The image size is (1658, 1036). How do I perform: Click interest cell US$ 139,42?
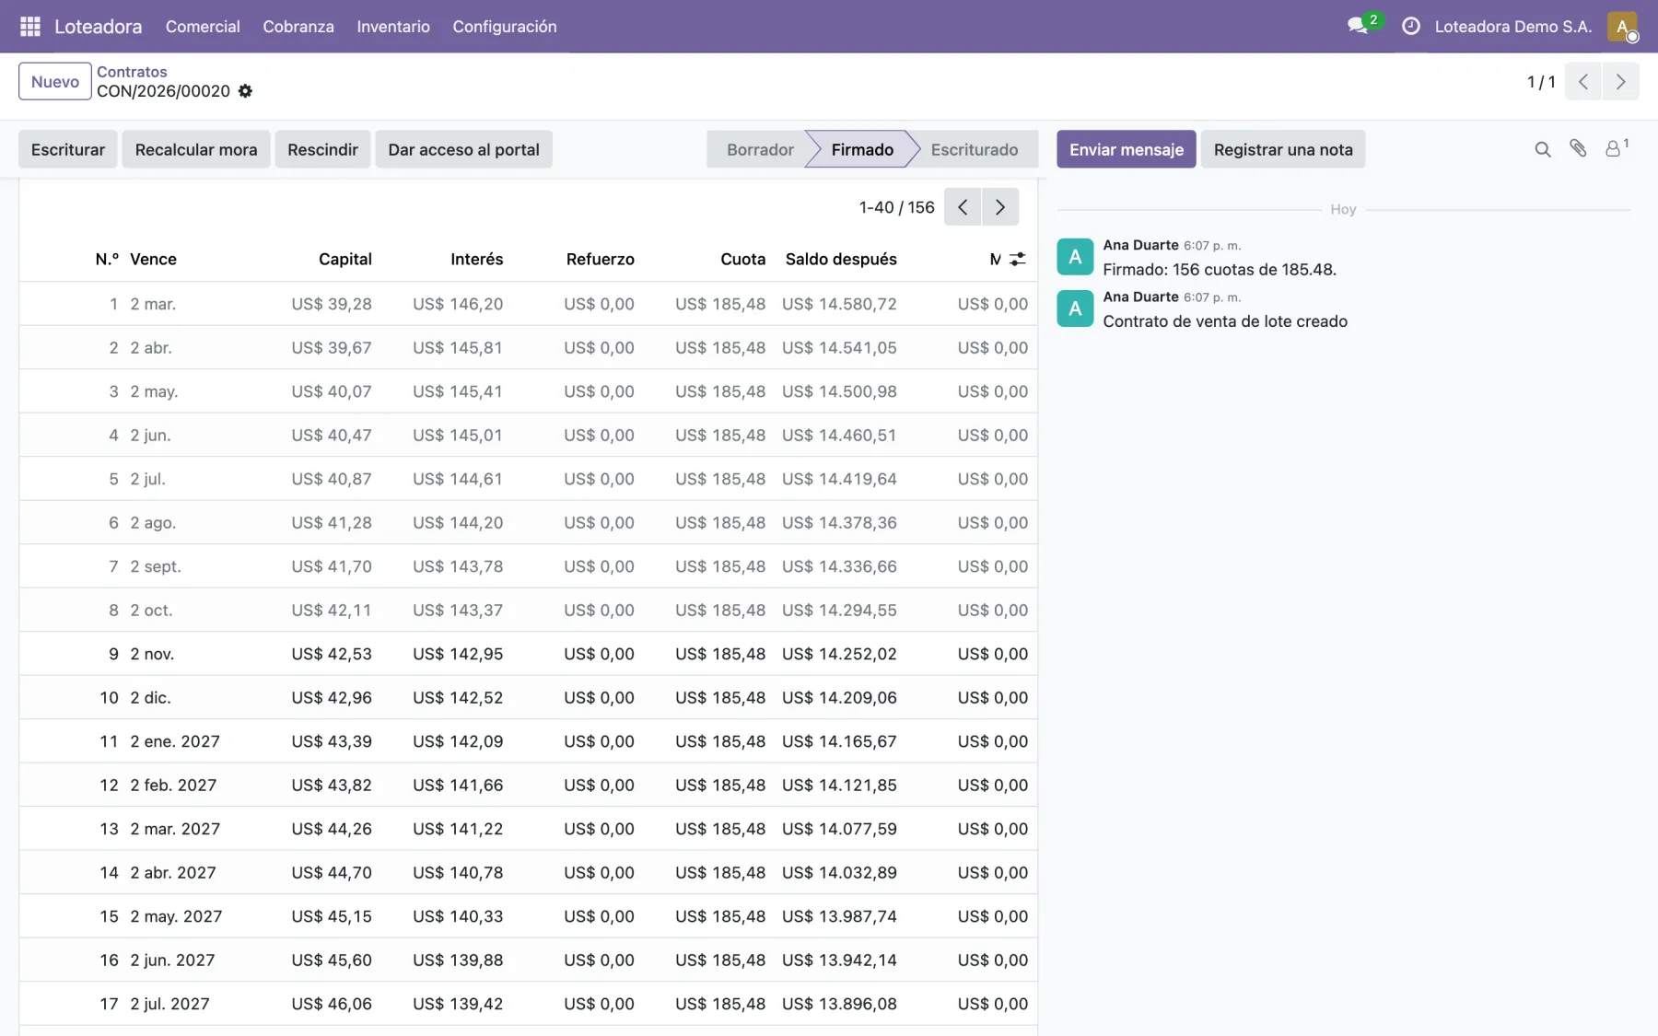458,1004
